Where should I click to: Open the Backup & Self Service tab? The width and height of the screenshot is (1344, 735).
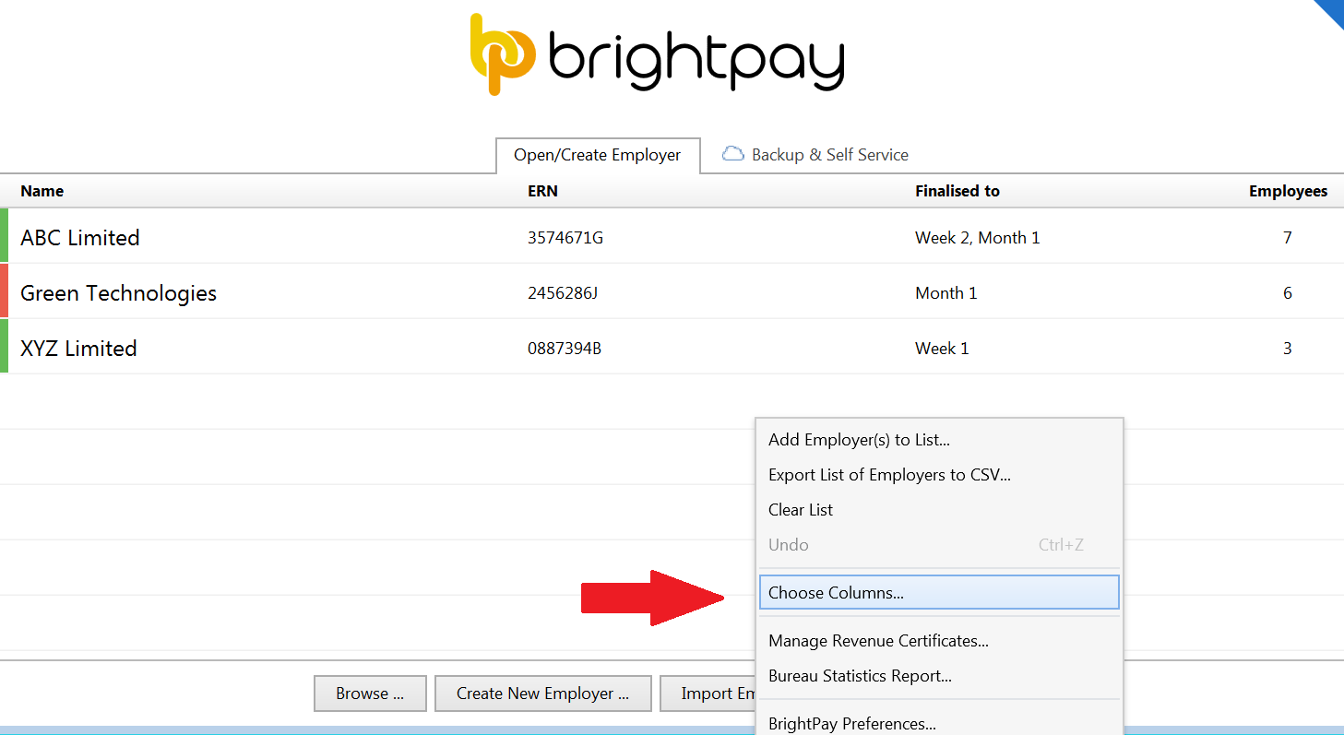pyautogui.click(x=815, y=155)
